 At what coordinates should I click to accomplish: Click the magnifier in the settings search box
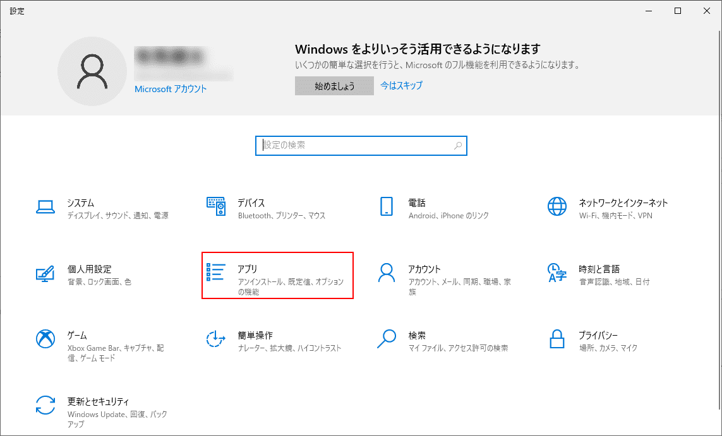458,146
